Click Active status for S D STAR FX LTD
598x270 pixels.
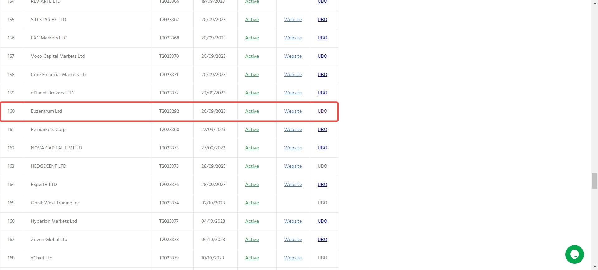click(252, 20)
